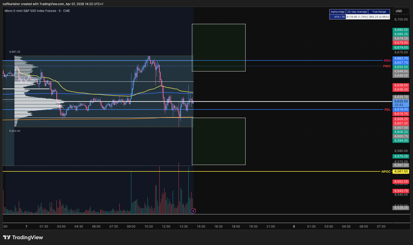Viewport: 413px width, 245px height.
Task: Click the ATR / TR row label
Action: click(337, 17)
